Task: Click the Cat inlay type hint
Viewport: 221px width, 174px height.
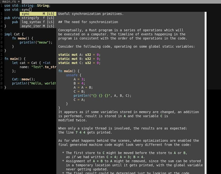Action: (47, 63)
